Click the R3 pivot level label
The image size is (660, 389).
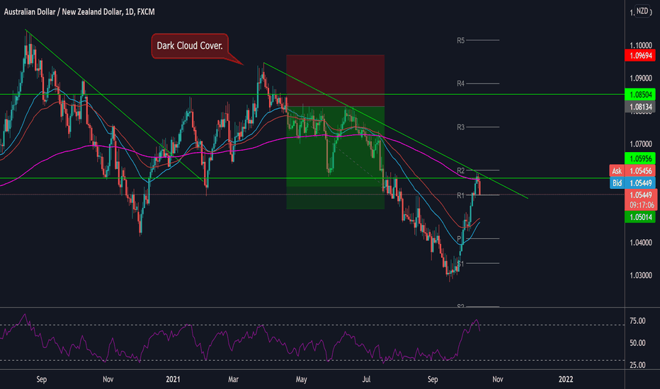click(461, 127)
